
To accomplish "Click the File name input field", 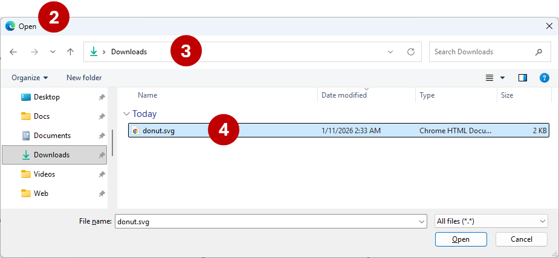I will [271, 221].
